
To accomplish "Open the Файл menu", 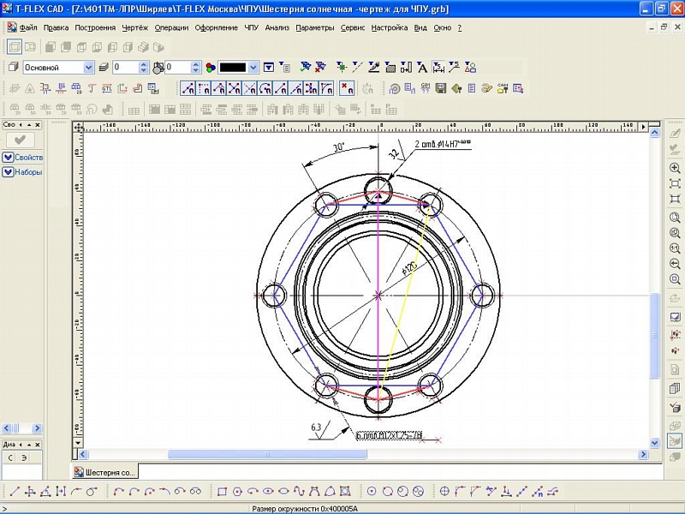I will click(28, 27).
